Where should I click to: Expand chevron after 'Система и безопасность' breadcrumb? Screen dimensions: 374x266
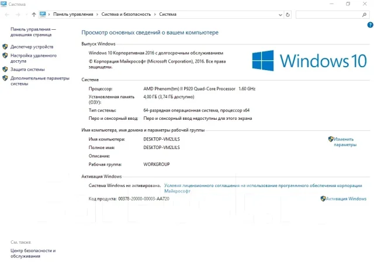[x=155, y=15]
